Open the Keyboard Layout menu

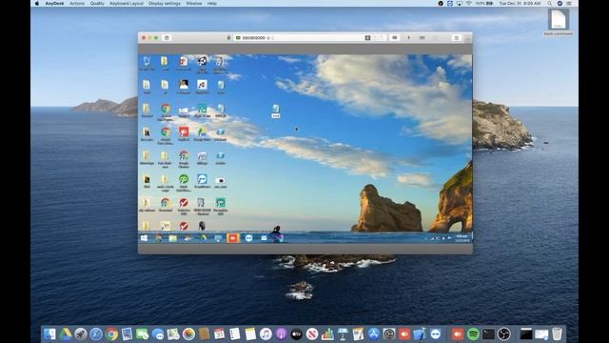127,4
